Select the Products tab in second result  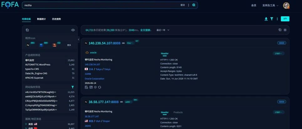(x=178, y=112)
